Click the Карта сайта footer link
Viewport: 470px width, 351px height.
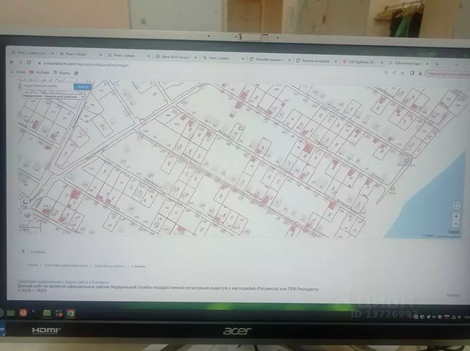(x=76, y=282)
